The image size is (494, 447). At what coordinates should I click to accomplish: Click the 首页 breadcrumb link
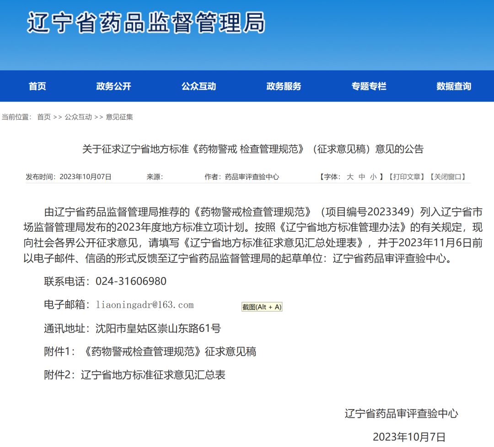click(44, 117)
